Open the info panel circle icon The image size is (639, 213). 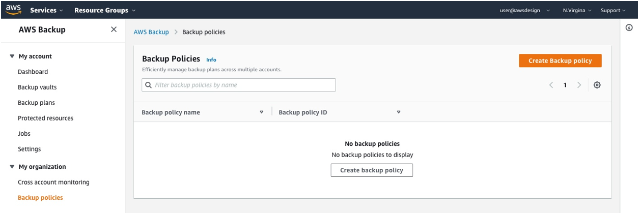[x=629, y=28]
